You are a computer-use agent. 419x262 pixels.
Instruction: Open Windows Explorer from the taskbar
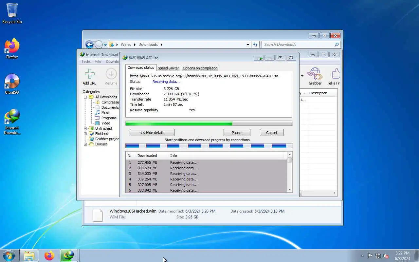coord(29,255)
